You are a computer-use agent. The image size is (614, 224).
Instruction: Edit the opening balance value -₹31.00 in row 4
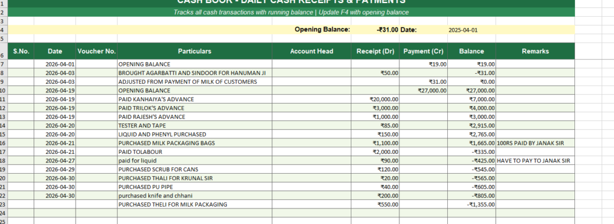point(375,30)
